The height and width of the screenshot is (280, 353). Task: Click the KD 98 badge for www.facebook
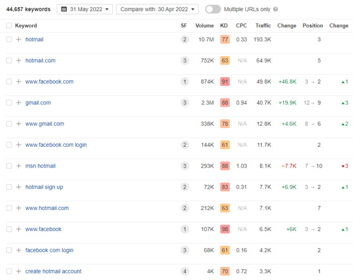(225, 229)
